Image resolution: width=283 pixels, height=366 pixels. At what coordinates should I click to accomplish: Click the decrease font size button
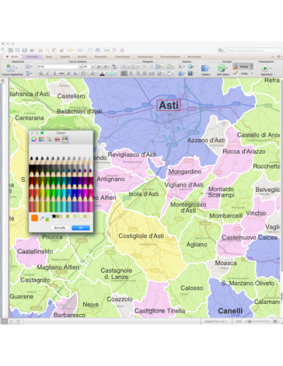tap(106, 66)
